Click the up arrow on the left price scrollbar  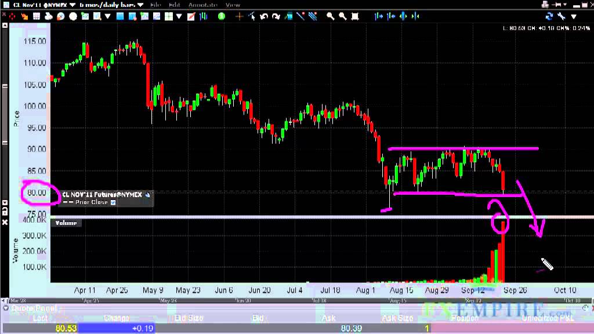5,26
